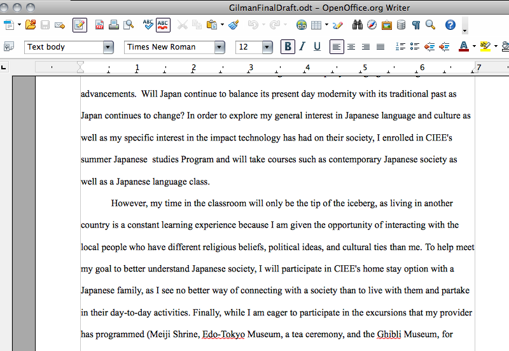This screenshot has height=351, width=509.
Task: Click the Paste clipboard icon
Action: pos(212,25)
